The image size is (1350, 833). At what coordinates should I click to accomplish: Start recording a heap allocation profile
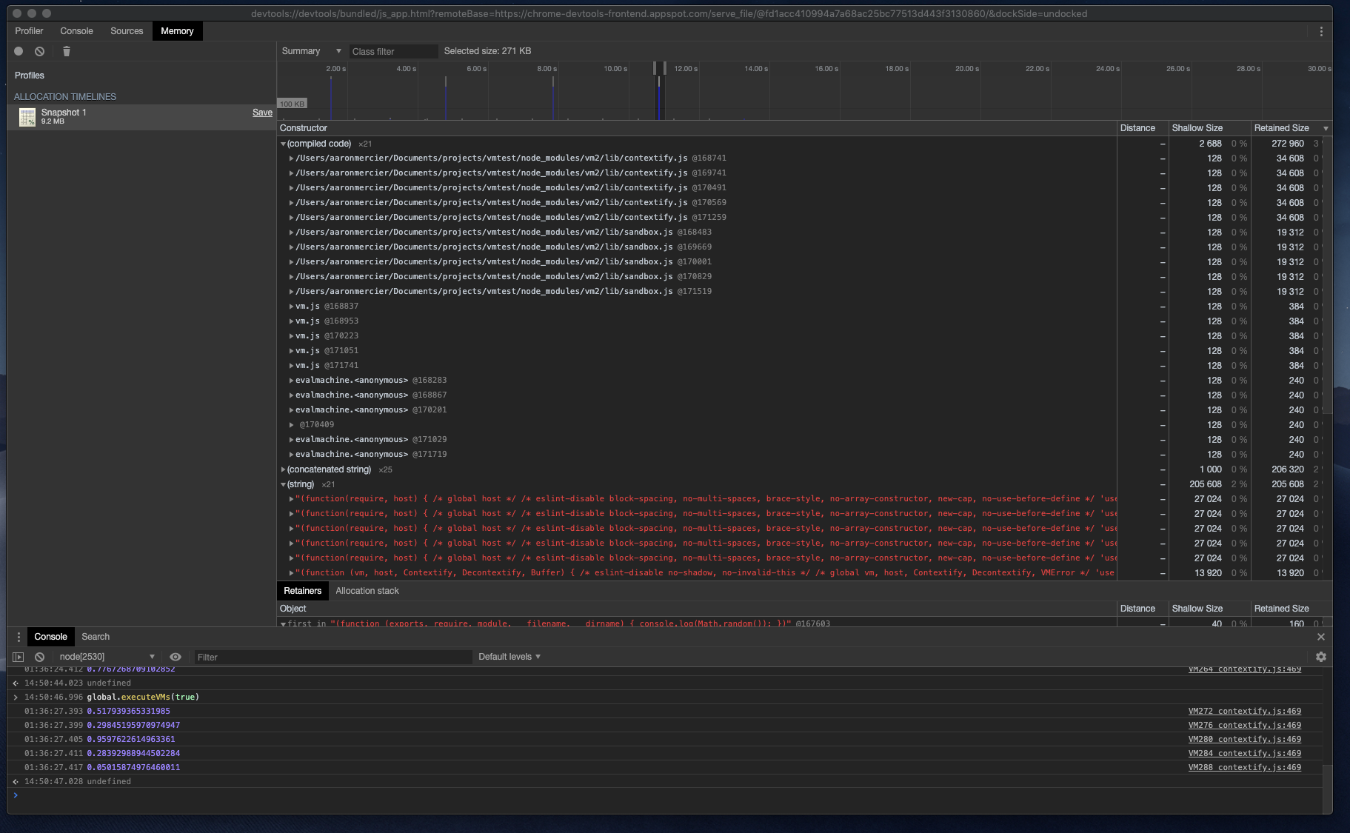18,51
